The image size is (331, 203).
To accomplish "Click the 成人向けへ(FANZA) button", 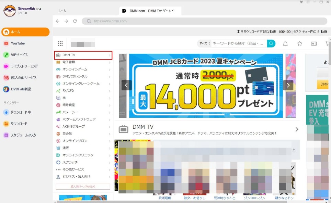I will (82, 186).
